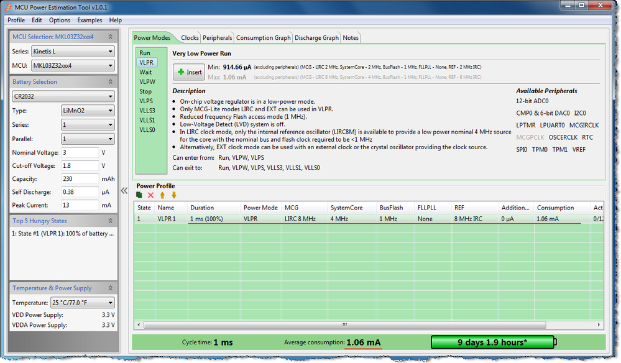Click the Peak Current input field

(x=80, y=205)
